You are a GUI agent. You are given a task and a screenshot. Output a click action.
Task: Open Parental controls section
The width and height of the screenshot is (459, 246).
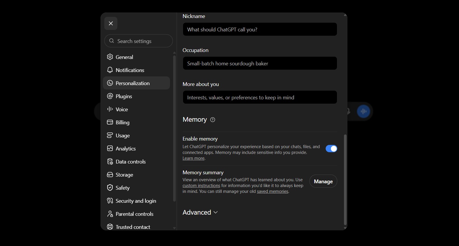point(136,214)
